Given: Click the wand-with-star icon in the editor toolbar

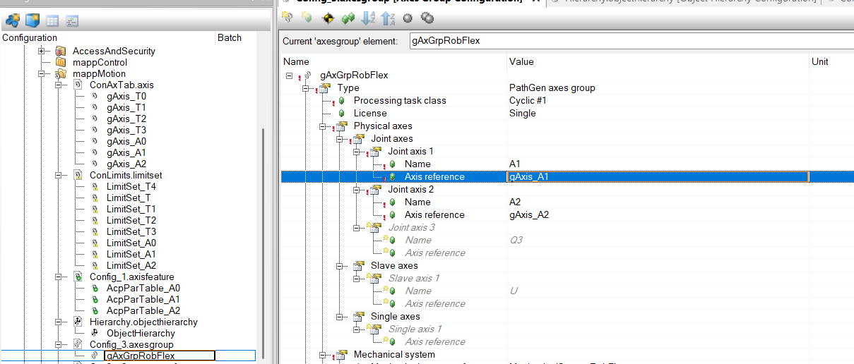Looking at the screenshot, I should point(287,18).
